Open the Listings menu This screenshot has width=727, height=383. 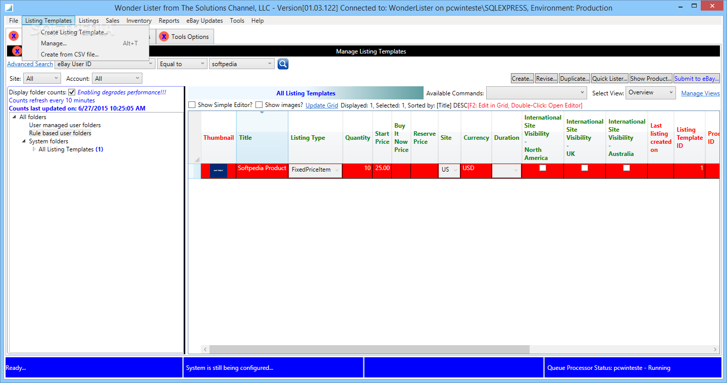pos(89,21)
